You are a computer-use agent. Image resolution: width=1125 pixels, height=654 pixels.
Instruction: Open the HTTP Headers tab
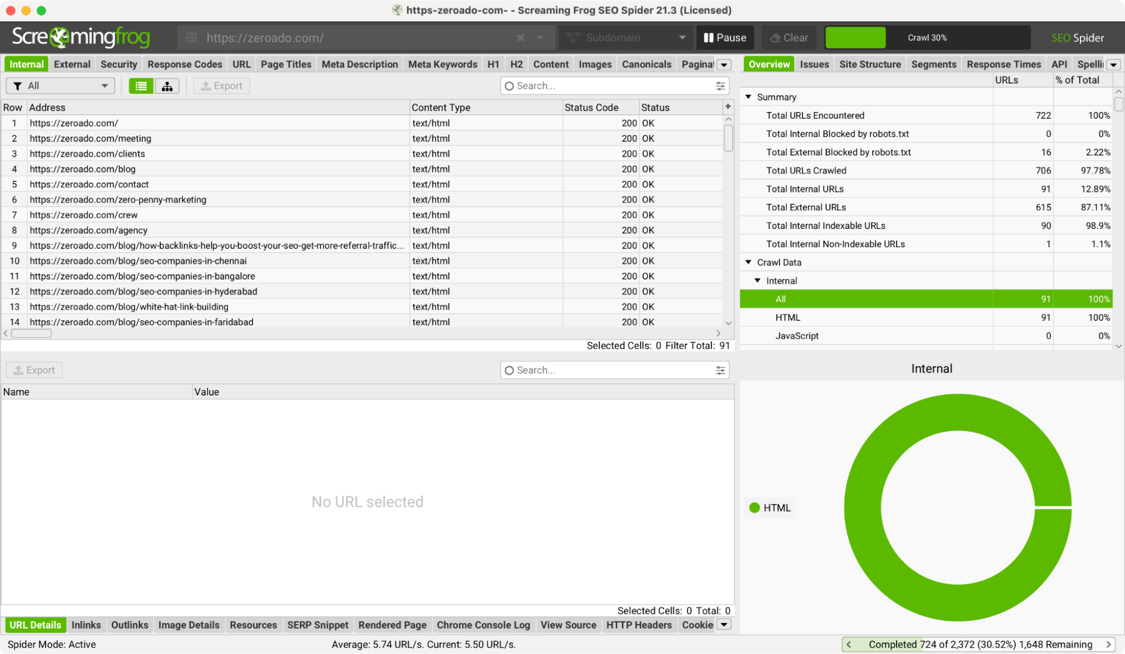[639, 625]
